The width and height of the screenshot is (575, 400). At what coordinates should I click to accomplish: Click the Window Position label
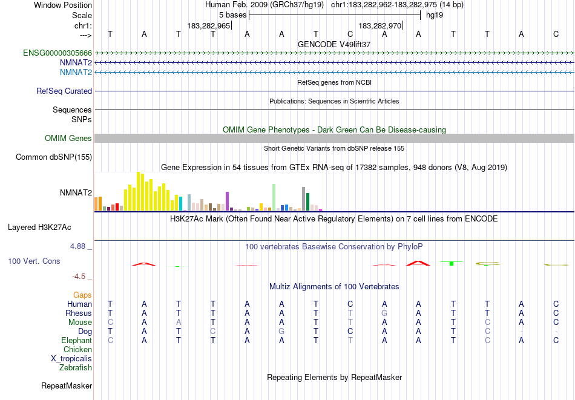tap(63, 5)
